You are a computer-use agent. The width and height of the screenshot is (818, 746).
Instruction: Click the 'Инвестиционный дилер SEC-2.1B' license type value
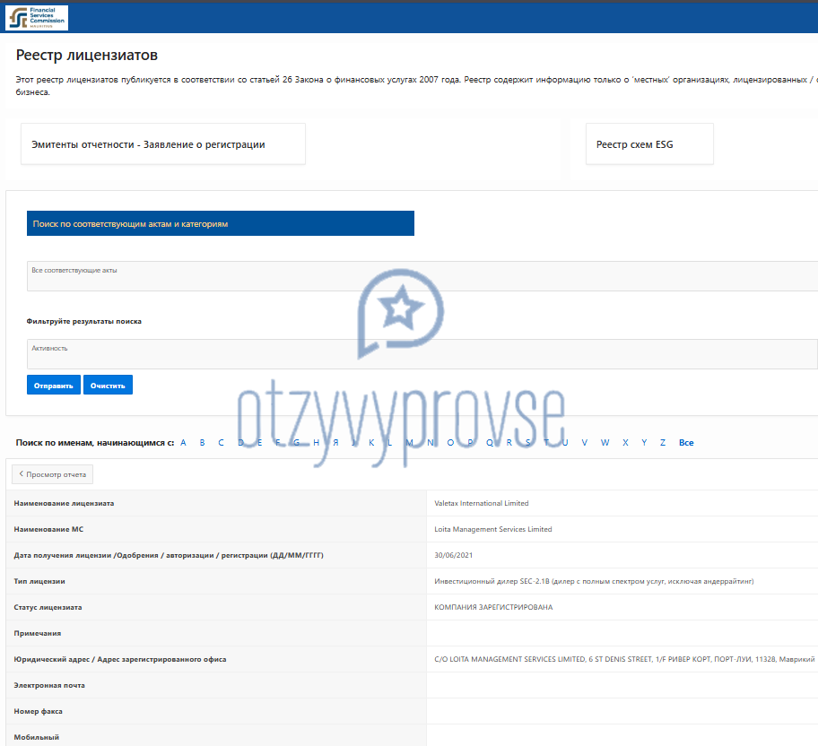tap(594, 581)
